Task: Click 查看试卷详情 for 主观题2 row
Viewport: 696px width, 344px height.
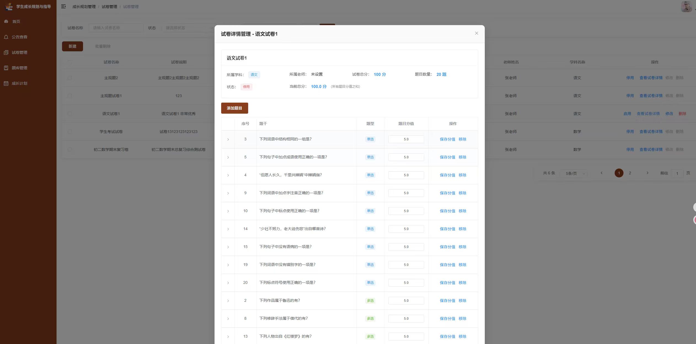Action: tap(651, 78)
